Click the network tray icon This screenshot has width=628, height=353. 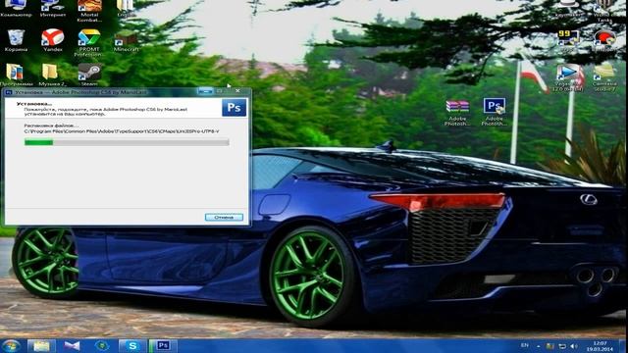(562, 346)
